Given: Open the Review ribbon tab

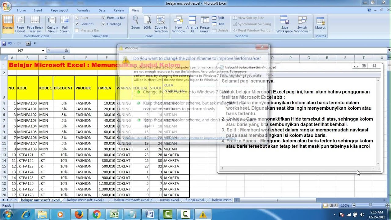Looking at the screenshot, I should coord(119,10).
